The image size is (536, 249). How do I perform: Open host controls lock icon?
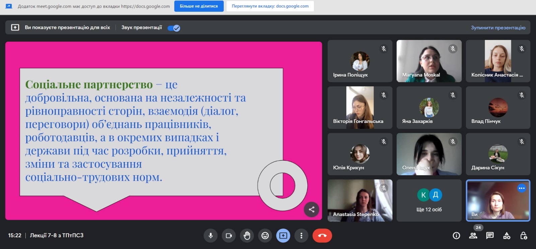pos(523,236)
